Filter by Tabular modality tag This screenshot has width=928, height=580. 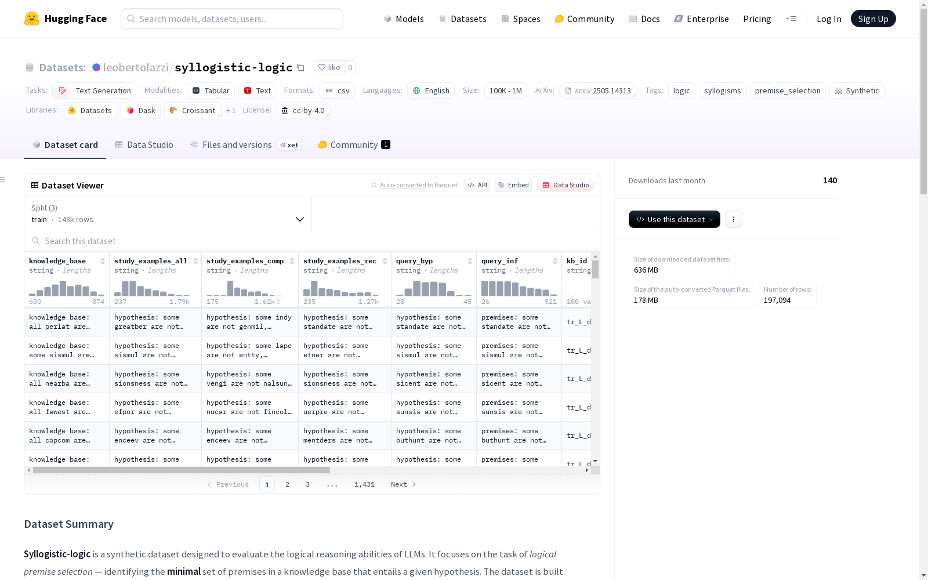211,90
